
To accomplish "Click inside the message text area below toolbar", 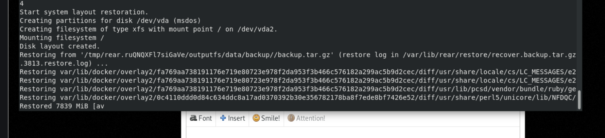I will click(x=353, y=132).
